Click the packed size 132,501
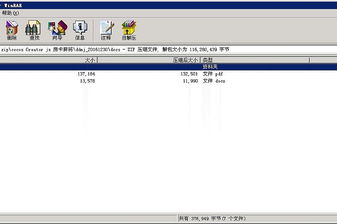 coord(189,74)
